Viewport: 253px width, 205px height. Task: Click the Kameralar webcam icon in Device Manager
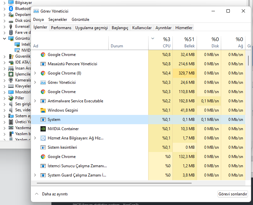[x=11, y=80]
